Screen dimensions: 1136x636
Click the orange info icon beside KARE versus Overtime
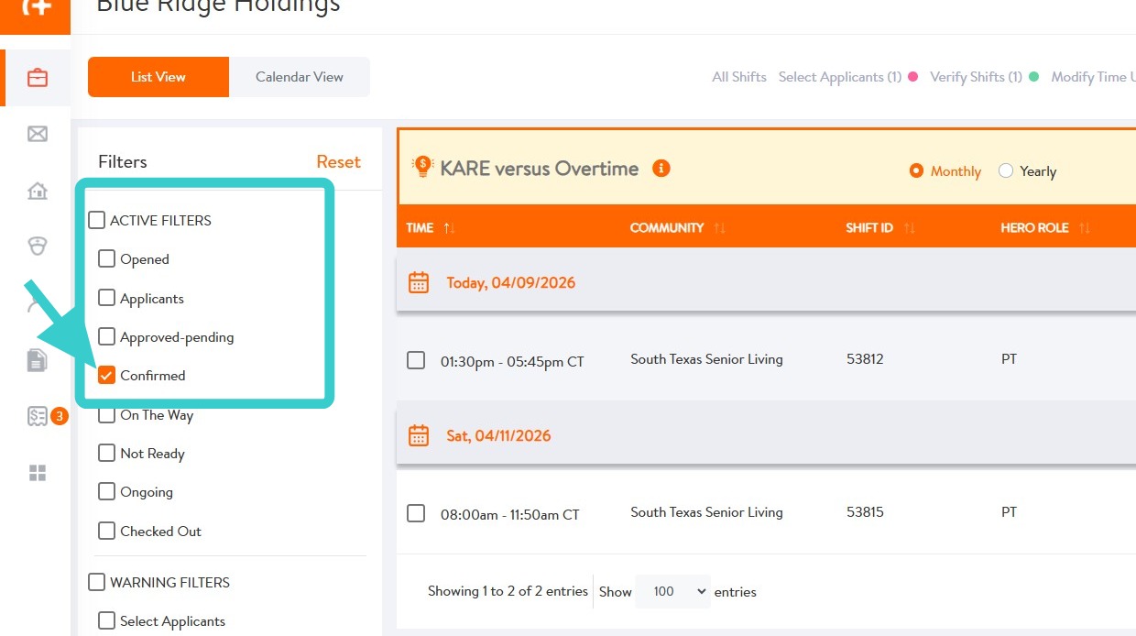pos(661,169)
